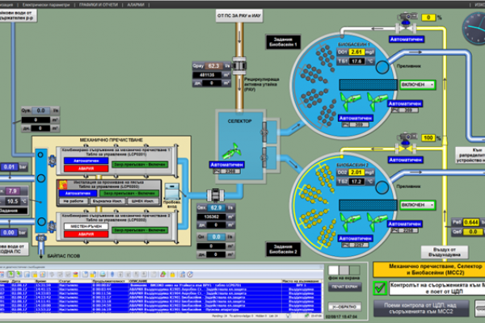
Task: Click Захр.прекъсвач - Включен in LCP0201 panel
Action: coord(140,165)
